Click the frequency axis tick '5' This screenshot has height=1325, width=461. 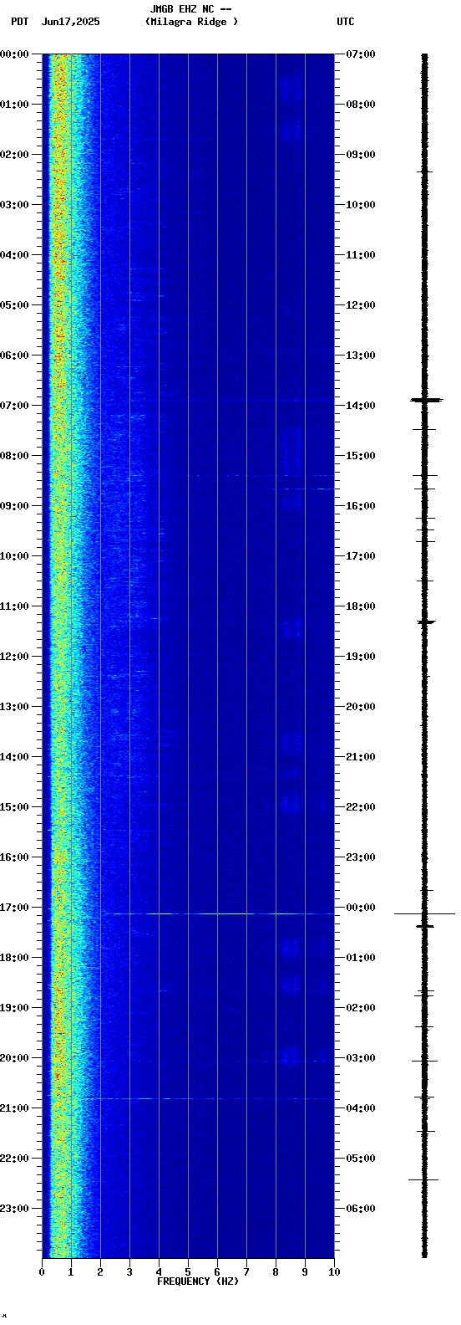tap(188, 1272)
